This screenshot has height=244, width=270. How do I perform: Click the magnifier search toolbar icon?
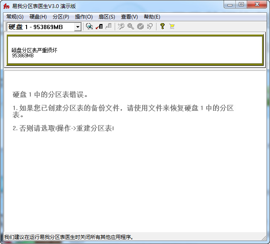click(x=89, y=27)
